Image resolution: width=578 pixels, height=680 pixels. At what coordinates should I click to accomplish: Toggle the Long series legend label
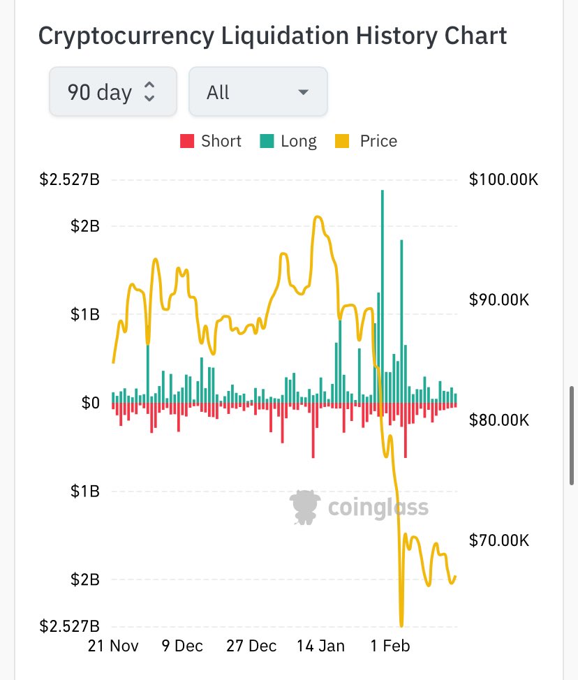298,141
